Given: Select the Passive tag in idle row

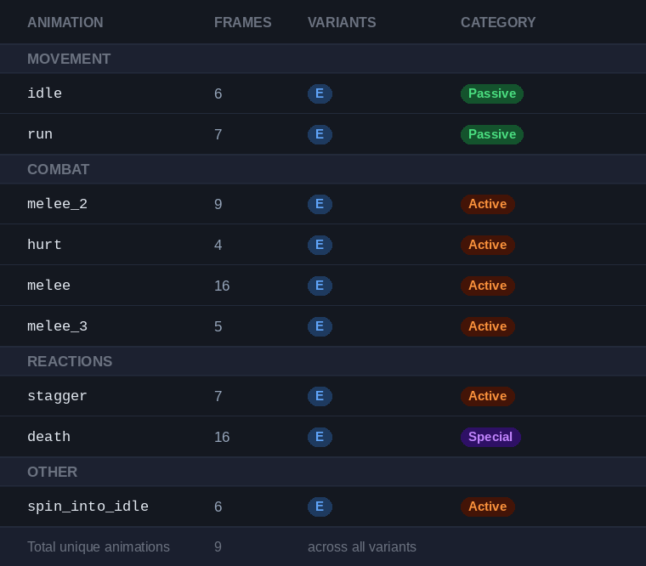Looking at the screenshot, I should [492, 93].
